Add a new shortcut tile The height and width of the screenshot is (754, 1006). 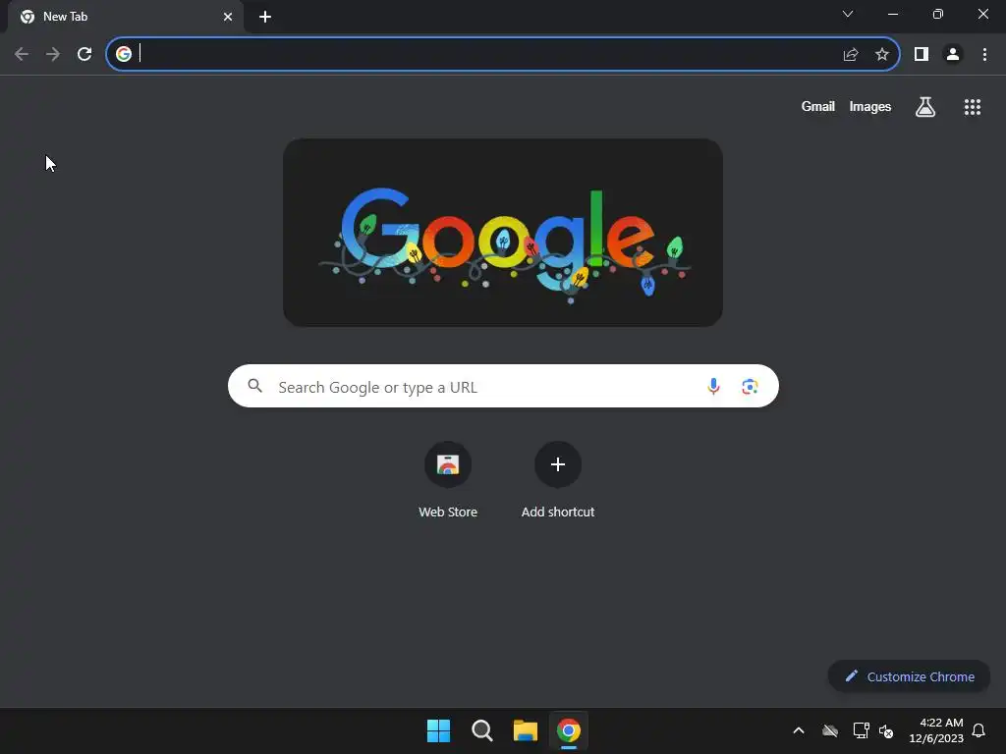coord(558,480)
